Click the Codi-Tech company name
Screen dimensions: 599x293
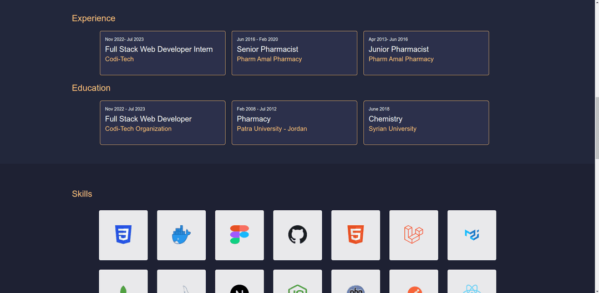120,59
